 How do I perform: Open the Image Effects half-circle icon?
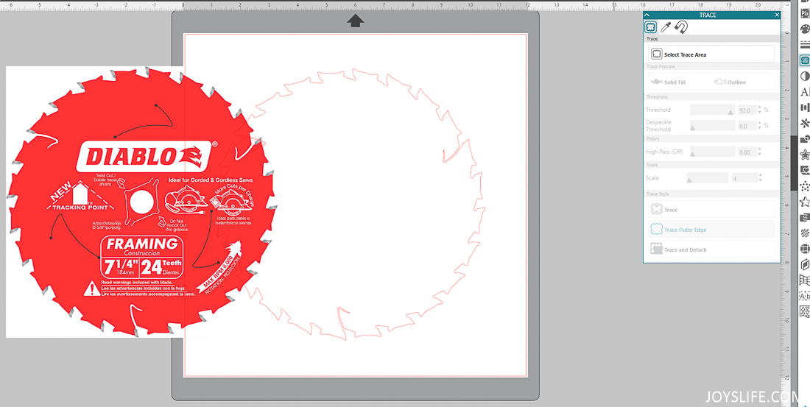click(x=804, y=77)
